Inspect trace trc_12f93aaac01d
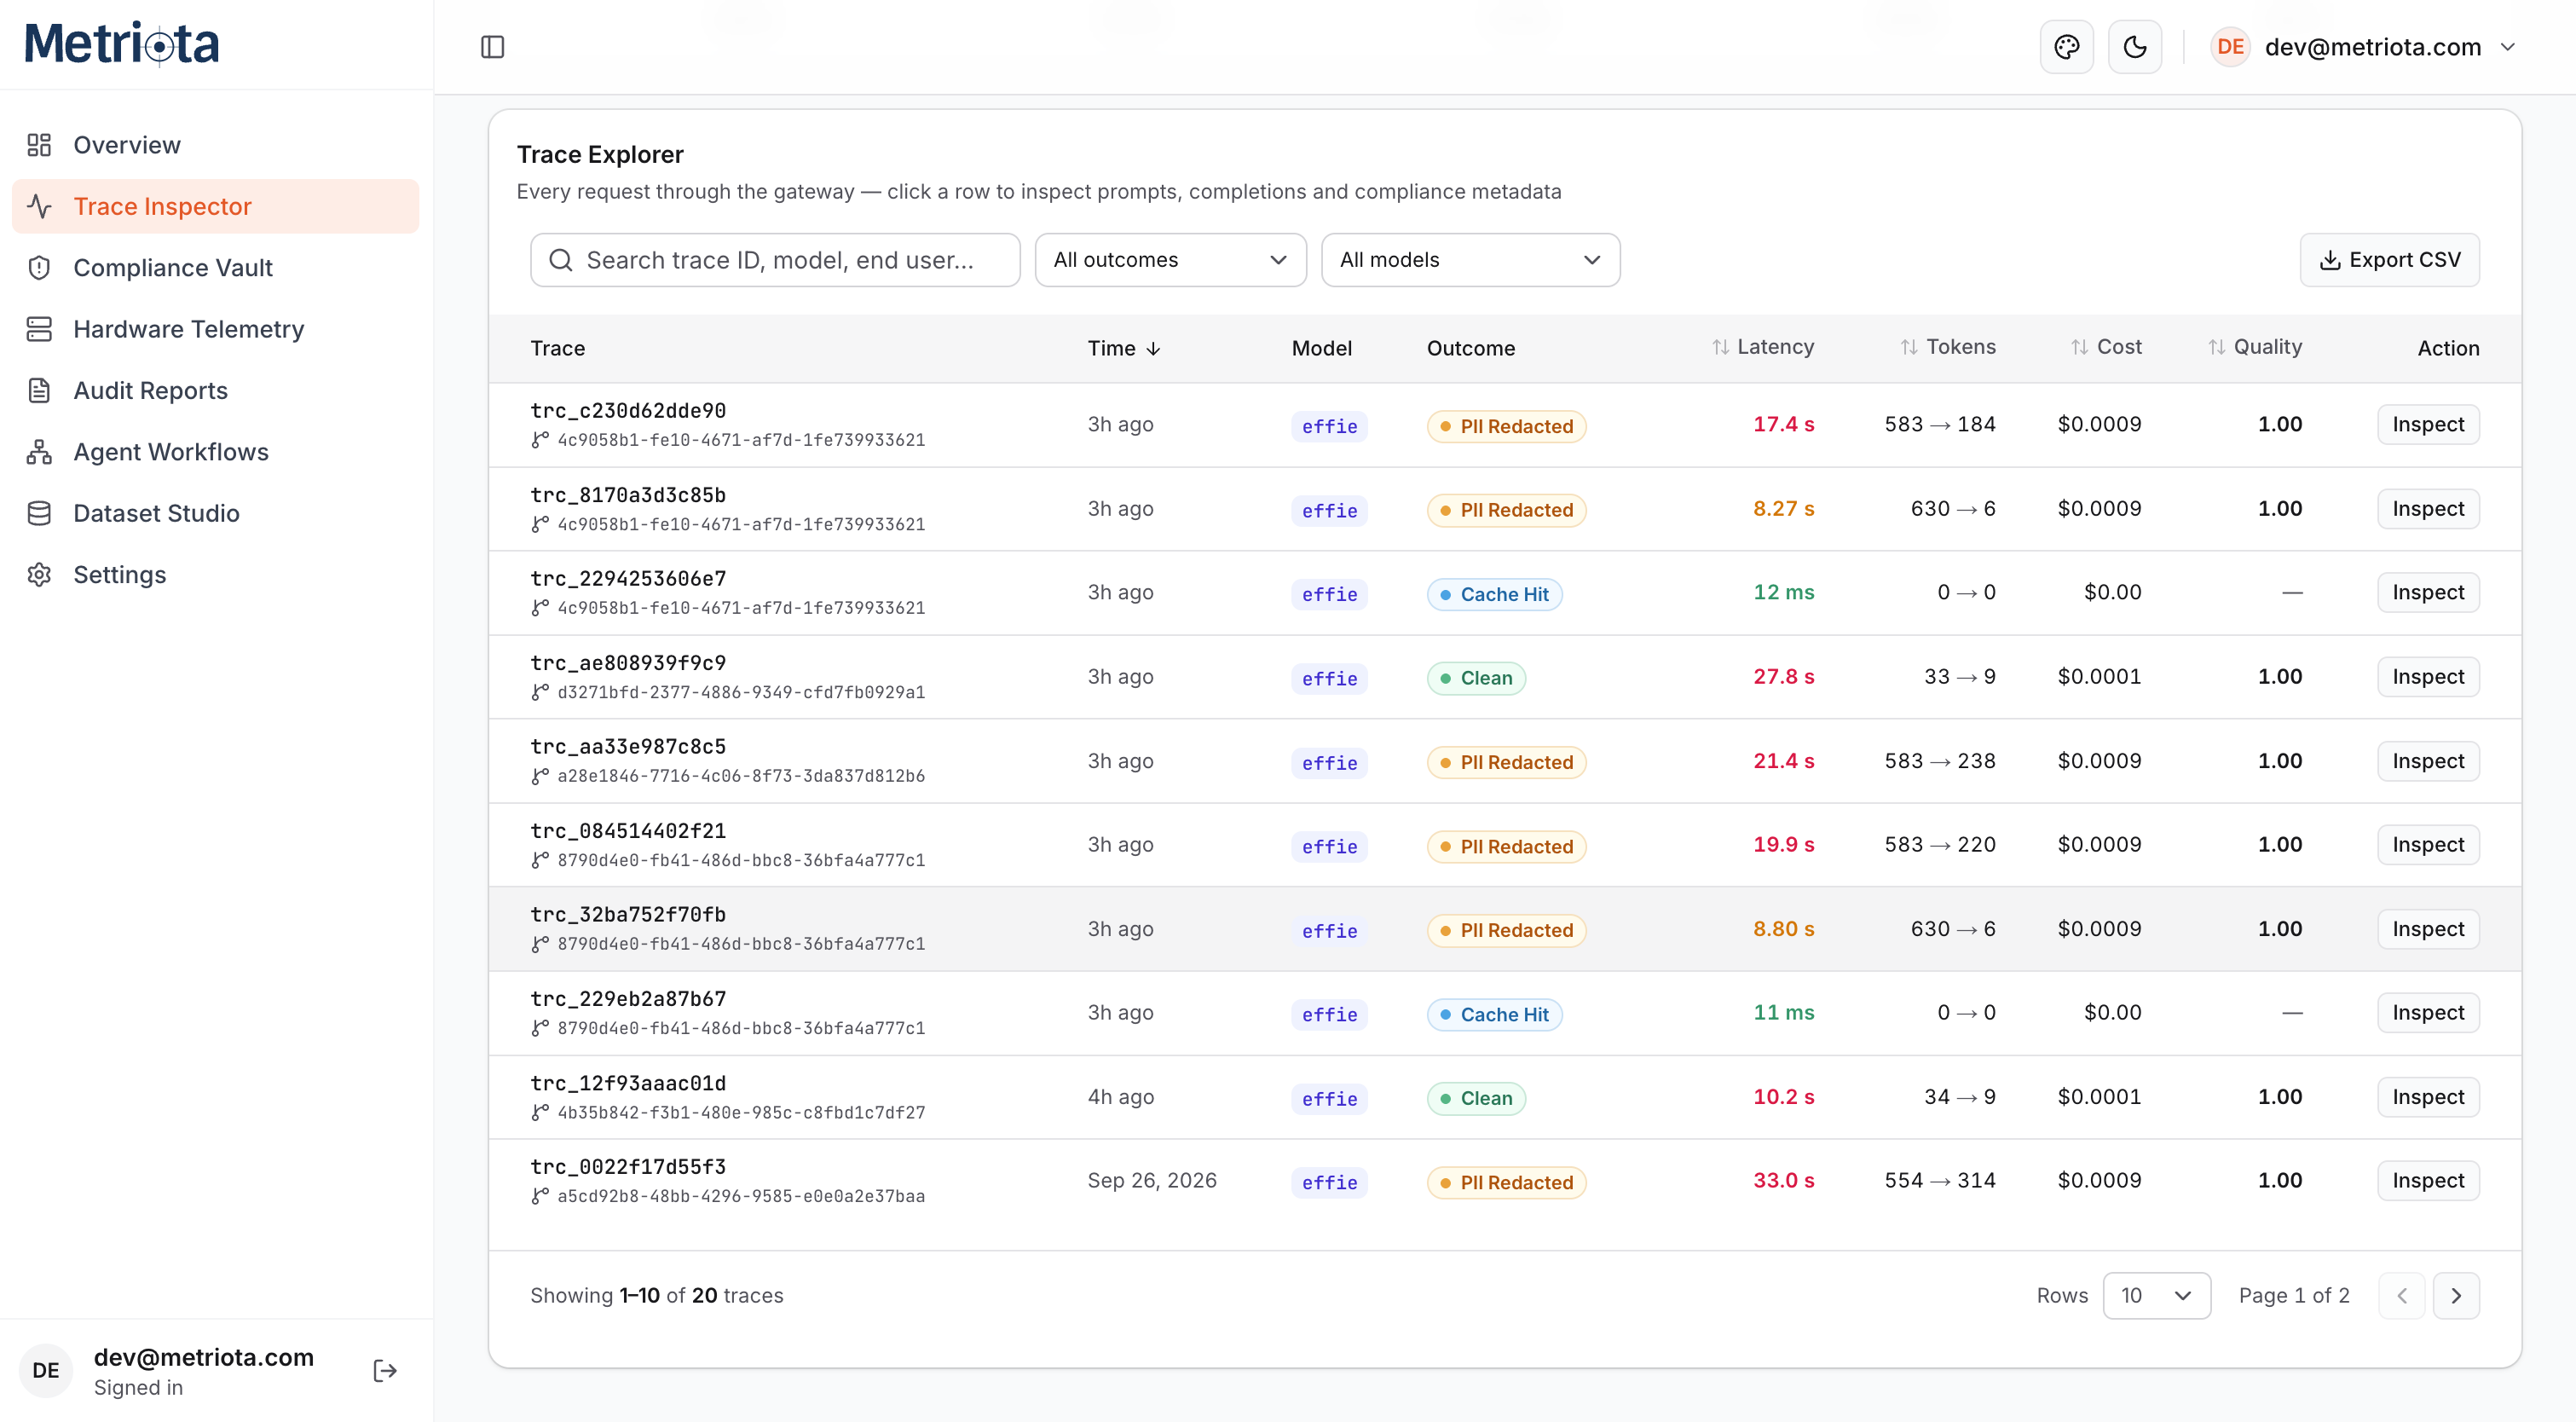2576x1422 pixels. click(2427, 1097)
